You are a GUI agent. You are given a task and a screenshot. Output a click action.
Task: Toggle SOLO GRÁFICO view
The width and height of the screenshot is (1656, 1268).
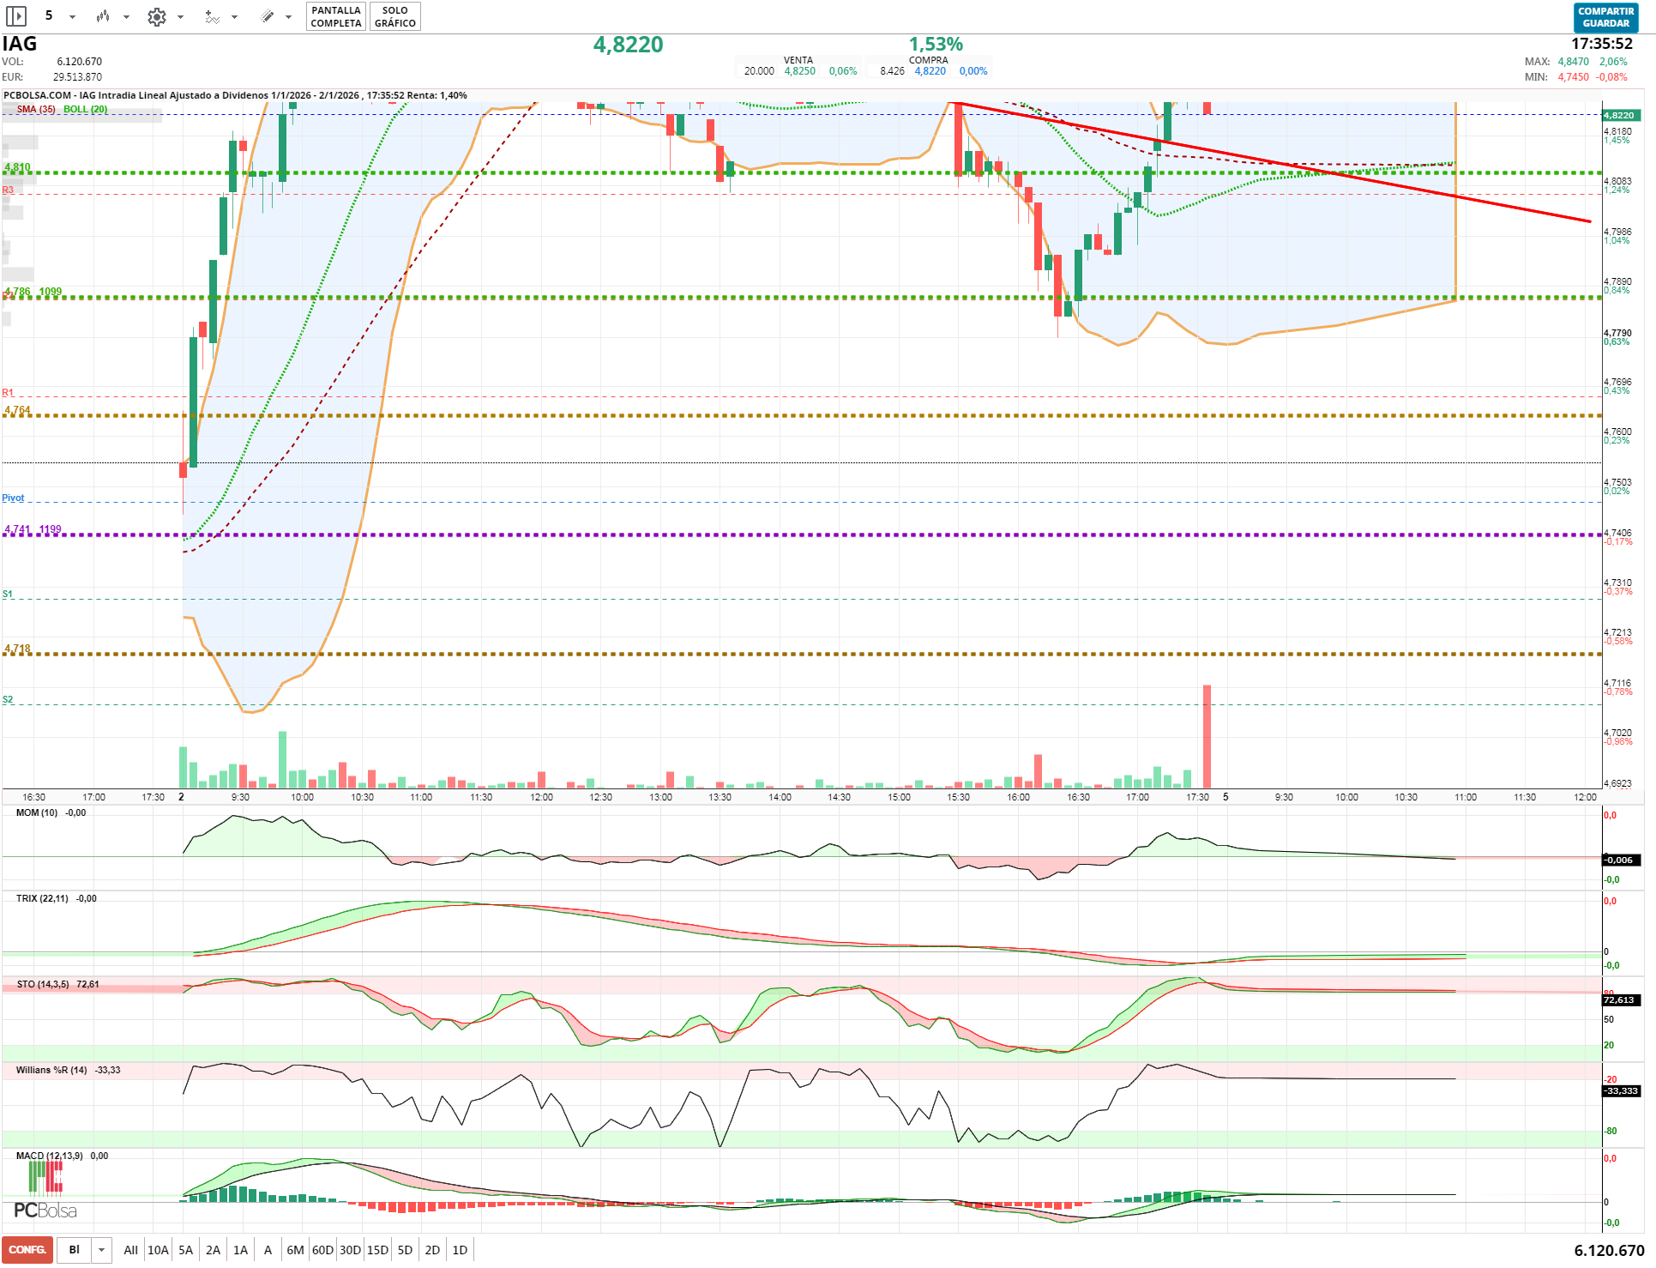394,16
